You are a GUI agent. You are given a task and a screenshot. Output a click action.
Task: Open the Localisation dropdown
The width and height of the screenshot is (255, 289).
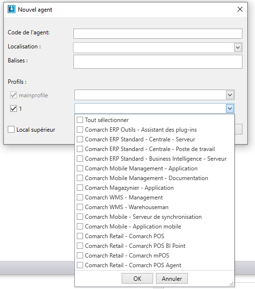coord(238,47)
